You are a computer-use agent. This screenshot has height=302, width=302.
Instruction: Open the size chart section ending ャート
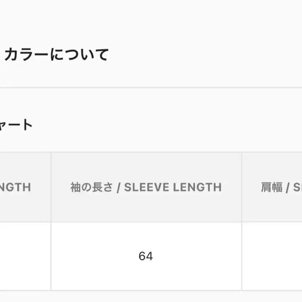tap(16, 125)
